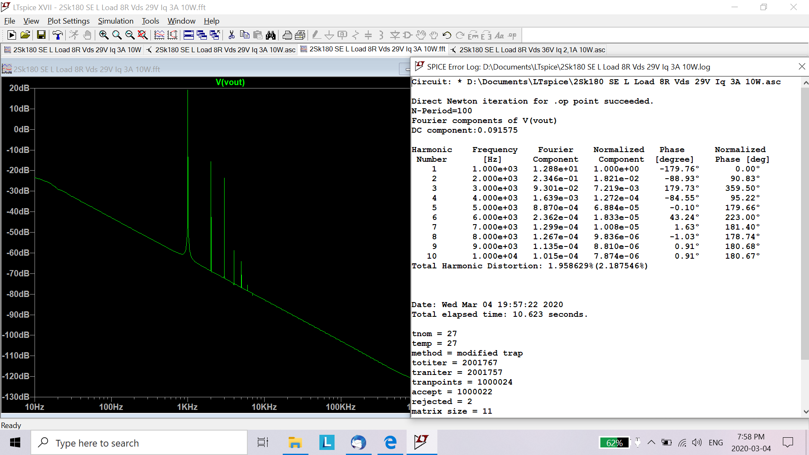Screen dimensions: 809x455
Task: Click the Run simulation running-man icon
Action: click(x=74, y=35)
